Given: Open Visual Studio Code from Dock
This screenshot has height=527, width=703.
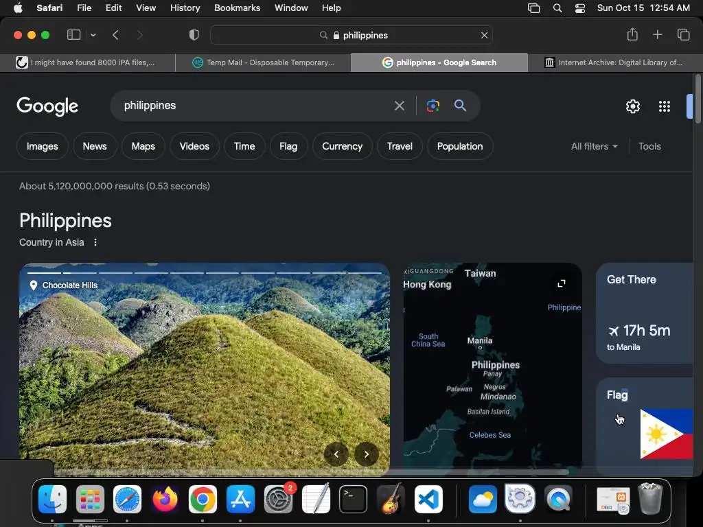Looking at the screenshot, I should click(x=428, y=499).
